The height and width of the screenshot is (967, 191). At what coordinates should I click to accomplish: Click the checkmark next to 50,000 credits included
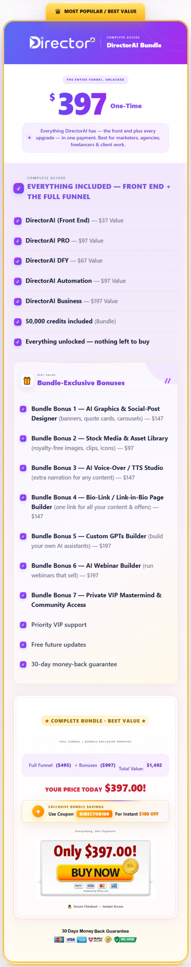pyautogui.click(x=18, y=322)
